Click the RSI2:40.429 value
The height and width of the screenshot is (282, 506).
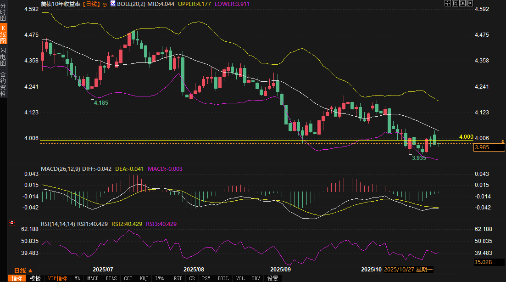point(127,224)
